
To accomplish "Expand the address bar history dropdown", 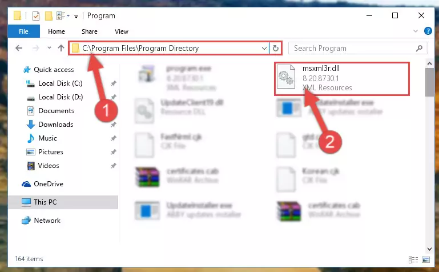I will (264, 48).
